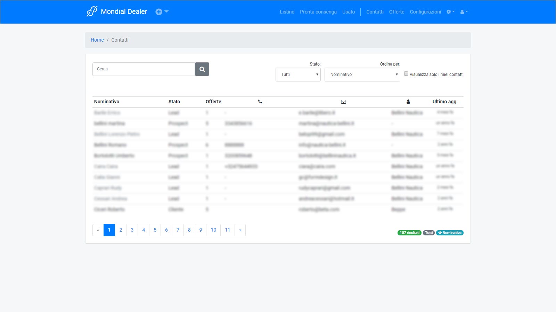This screenshot has width=556, height=312.
Task: Open the user account menu
Action: click(464, 12)
